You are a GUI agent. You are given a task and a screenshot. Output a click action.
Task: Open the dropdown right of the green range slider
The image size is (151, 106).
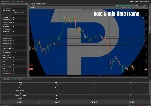coord(137,6)
